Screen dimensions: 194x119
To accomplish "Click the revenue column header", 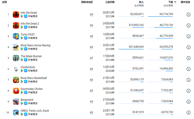I will (141, 2).
